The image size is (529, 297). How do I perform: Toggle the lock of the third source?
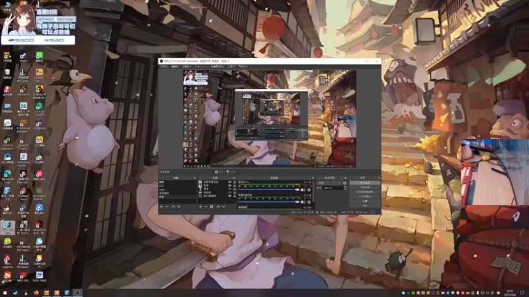point(235,189)
